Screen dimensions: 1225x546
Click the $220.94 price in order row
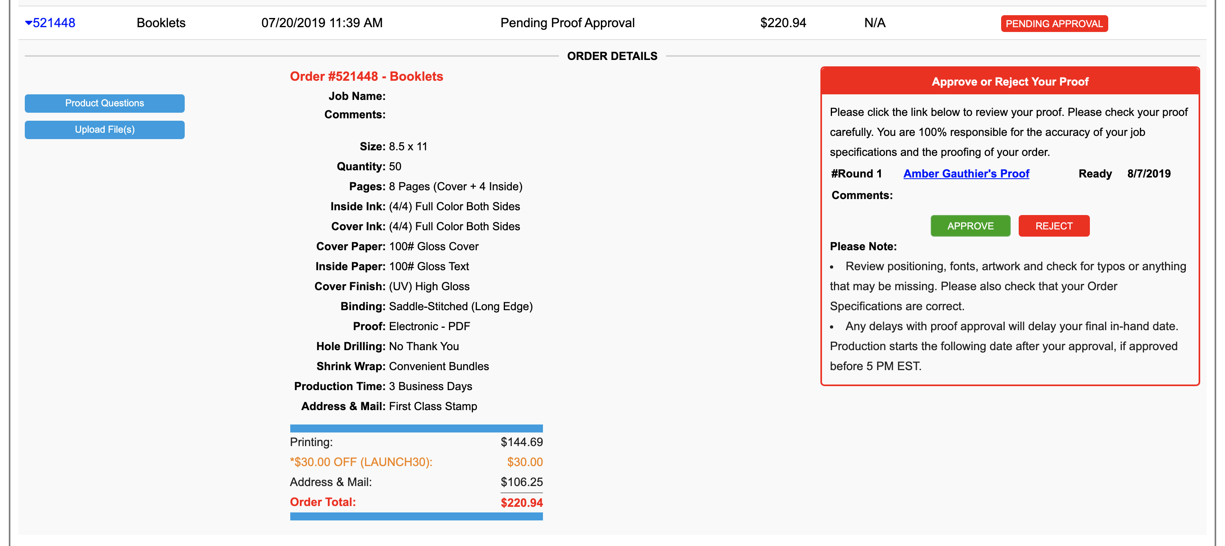[783, 23]
